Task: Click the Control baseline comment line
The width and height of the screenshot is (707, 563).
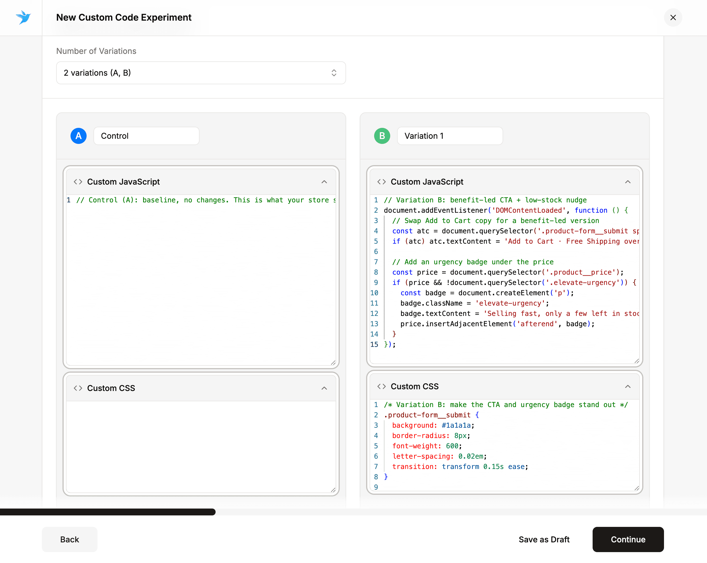Action: (x=206, y=200)
